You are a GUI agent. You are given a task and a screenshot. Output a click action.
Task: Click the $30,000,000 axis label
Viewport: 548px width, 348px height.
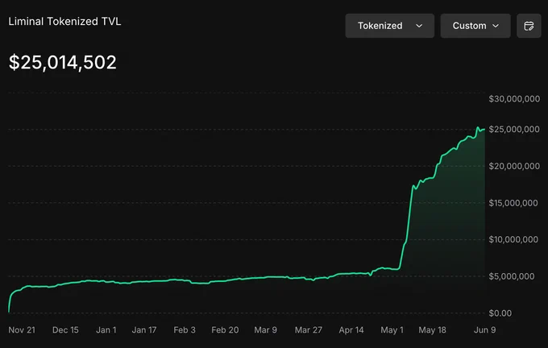point(514,99)
